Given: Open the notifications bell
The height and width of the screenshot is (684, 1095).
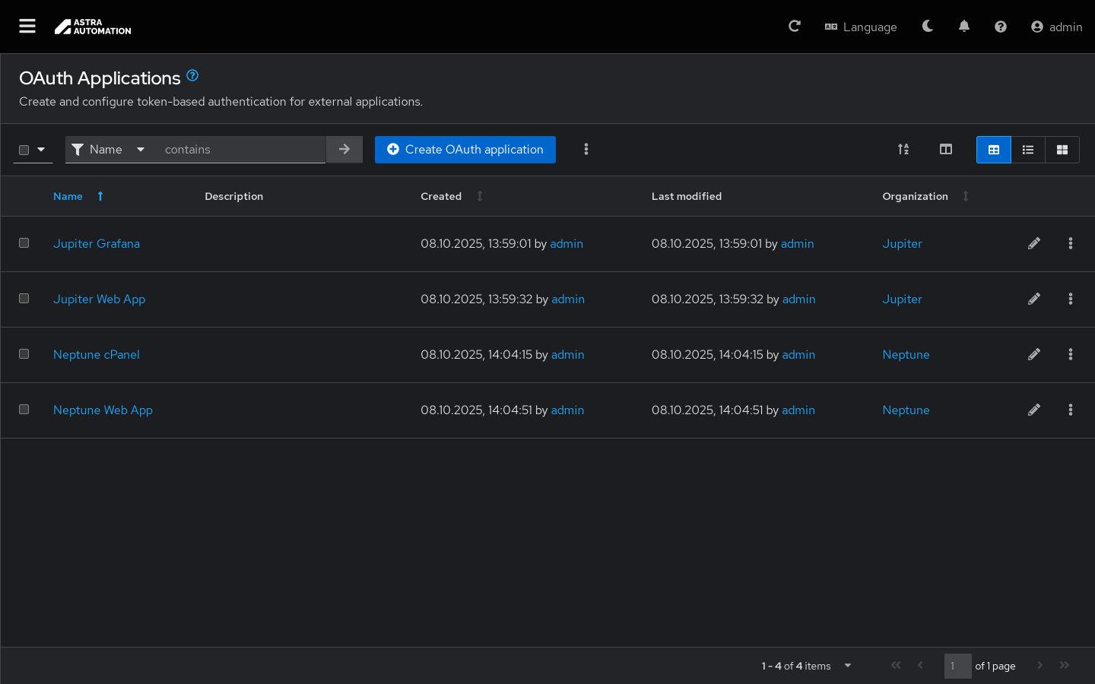Looking at the screenshot, I should click(963, 27).
